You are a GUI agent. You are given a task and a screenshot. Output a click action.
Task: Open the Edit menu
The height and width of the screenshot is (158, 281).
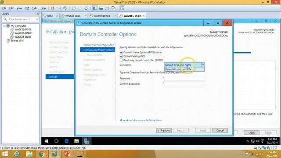[x=11, y=8]
